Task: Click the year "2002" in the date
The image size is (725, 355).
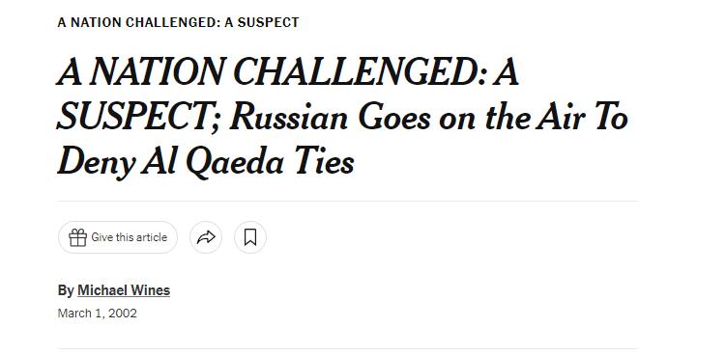Action: (124, 314)
